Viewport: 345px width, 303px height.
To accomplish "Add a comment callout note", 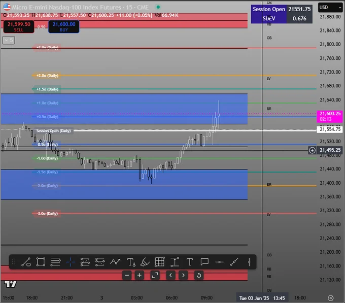I will [x=204, y=262].
